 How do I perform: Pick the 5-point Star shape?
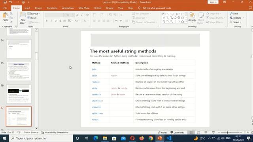click(183, 21)
